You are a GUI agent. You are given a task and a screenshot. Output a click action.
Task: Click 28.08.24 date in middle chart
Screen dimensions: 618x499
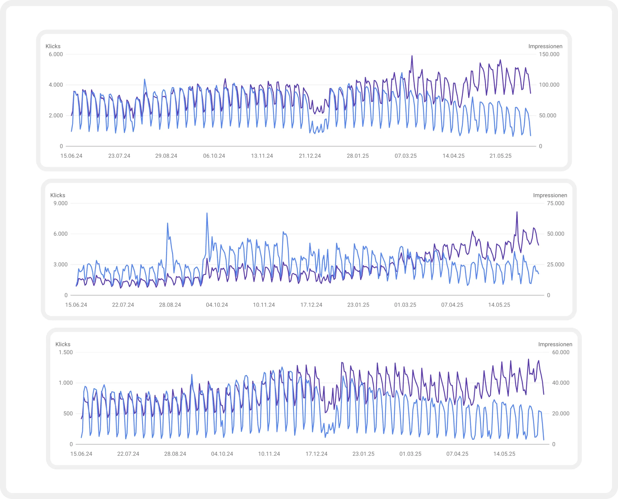click(x=170, y=305)
